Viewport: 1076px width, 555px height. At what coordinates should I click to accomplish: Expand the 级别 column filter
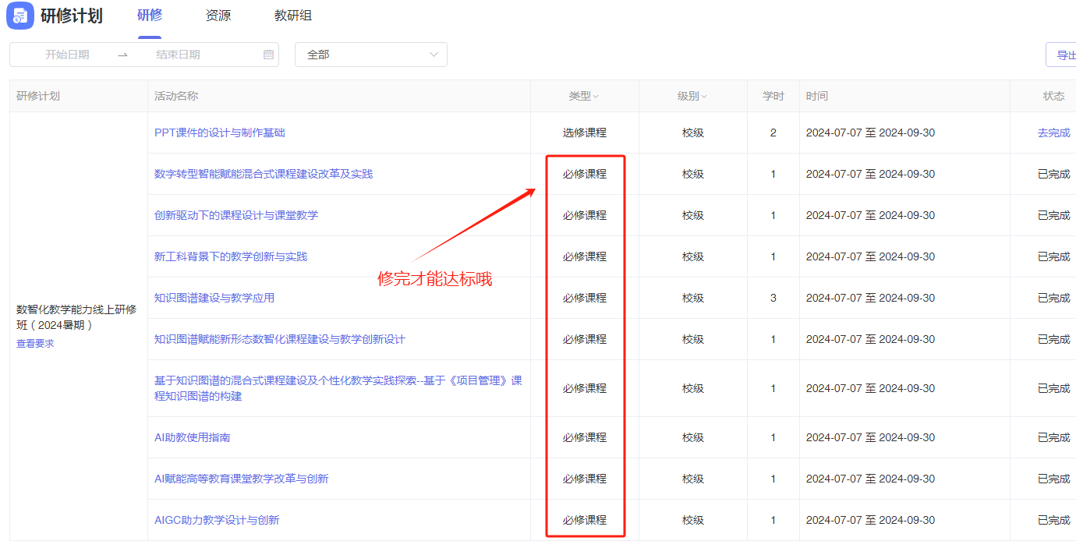point(692,96)
